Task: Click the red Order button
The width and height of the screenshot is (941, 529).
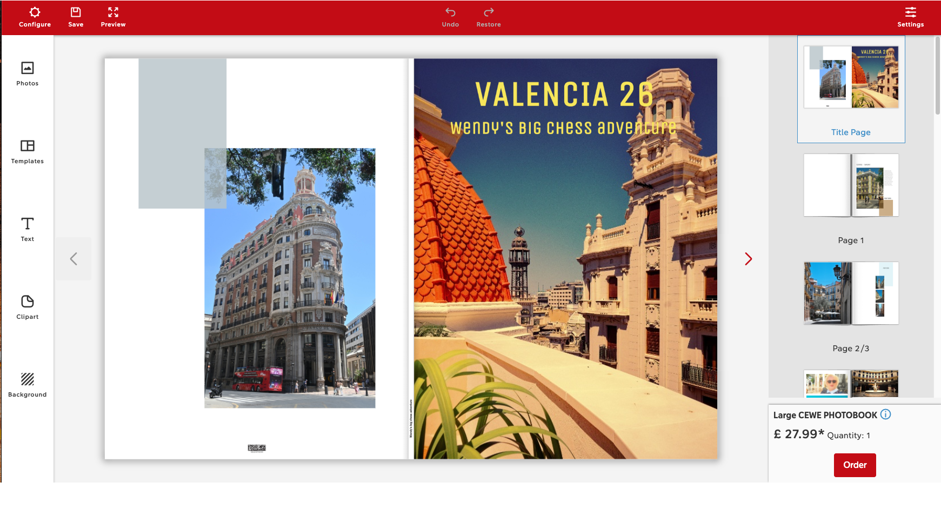Action: 855,465
